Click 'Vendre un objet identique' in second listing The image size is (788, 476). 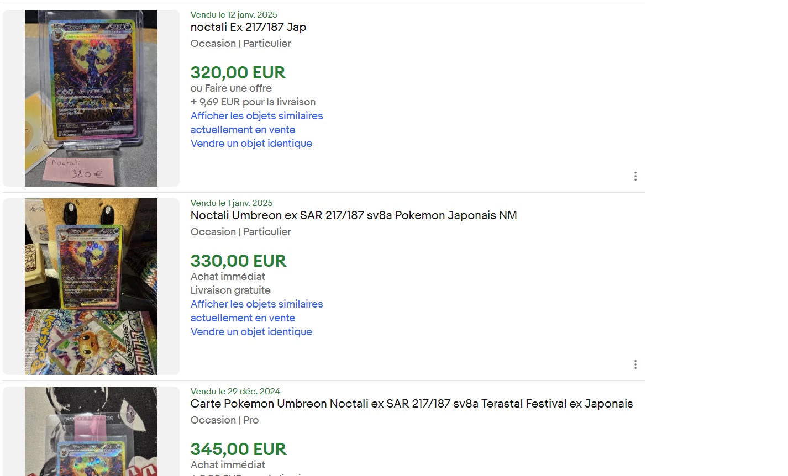[x=251, y=332]
